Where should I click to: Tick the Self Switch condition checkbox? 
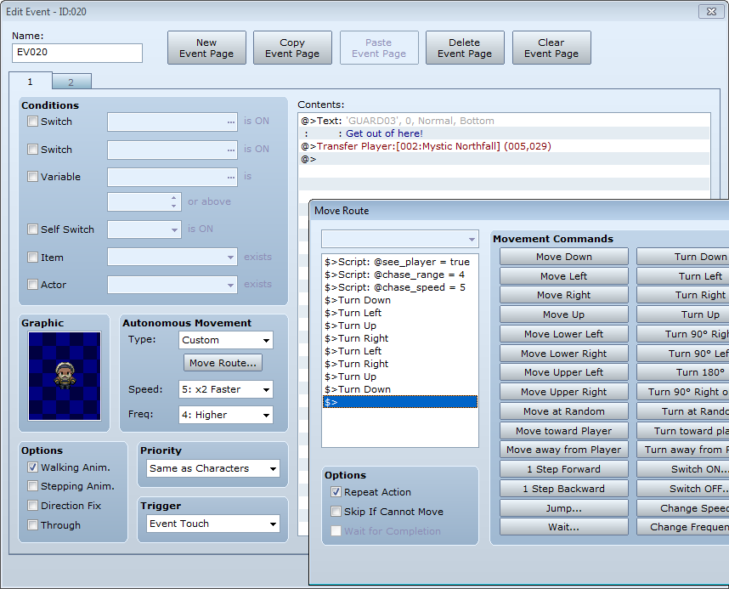pyautogui.click(x=32, y=229)
